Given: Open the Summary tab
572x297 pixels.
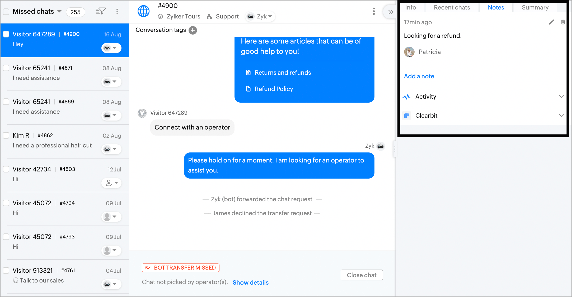Looking at the screenshot, I should (535, 7).
